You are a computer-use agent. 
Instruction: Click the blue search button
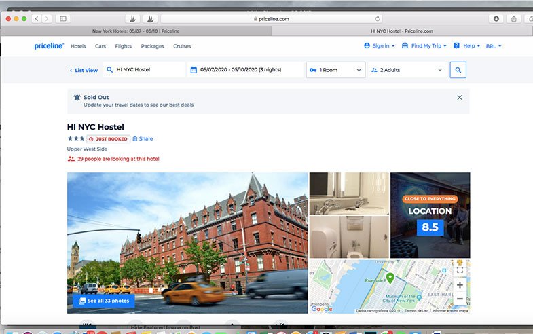(x=458, y=70)
